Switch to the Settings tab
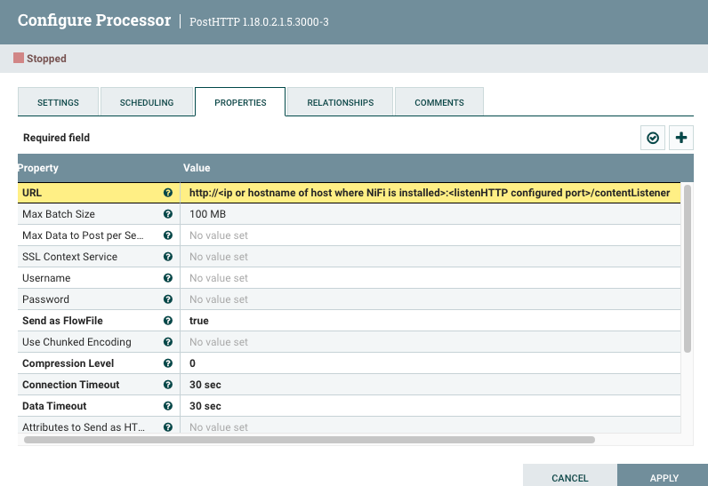708x486 pixels. coord(58,102)
